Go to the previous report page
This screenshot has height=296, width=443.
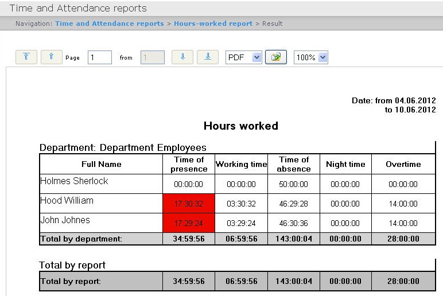pyautogui.click(x=51, y=57)
